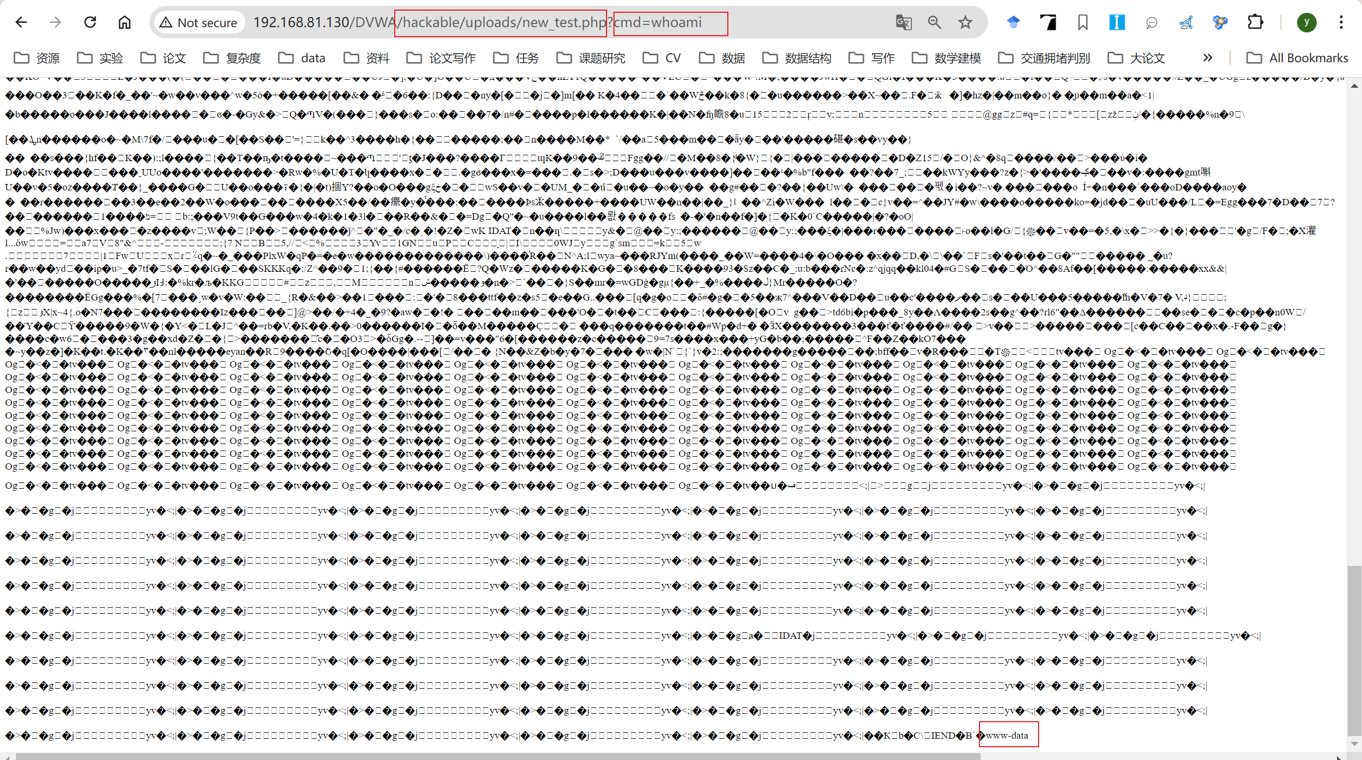Screen dimensions: 1362x760
Task: Go to the browser home page
Action: tap(124, 22)
